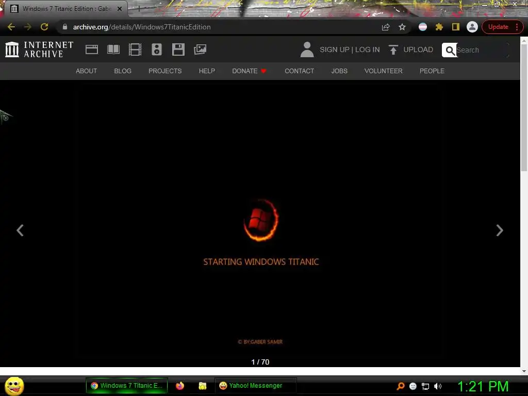Image resolution: width=528 pixels, height=396 pixels.
Task: Open the Chrome profile avatar
Action: [472, 27]
